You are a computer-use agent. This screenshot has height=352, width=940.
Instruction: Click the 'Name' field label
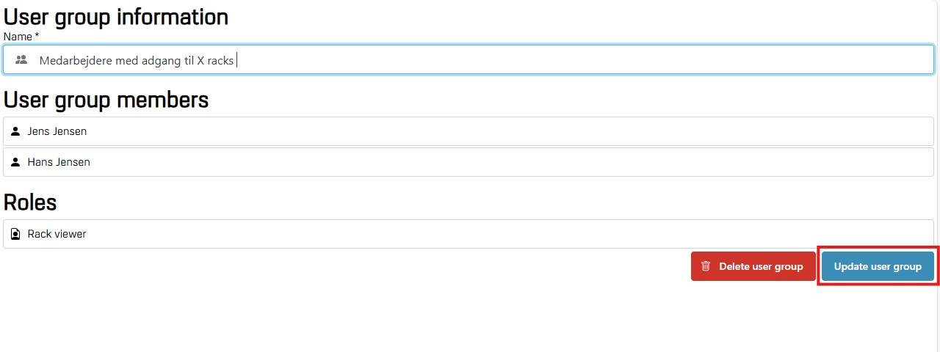point(18,37)
